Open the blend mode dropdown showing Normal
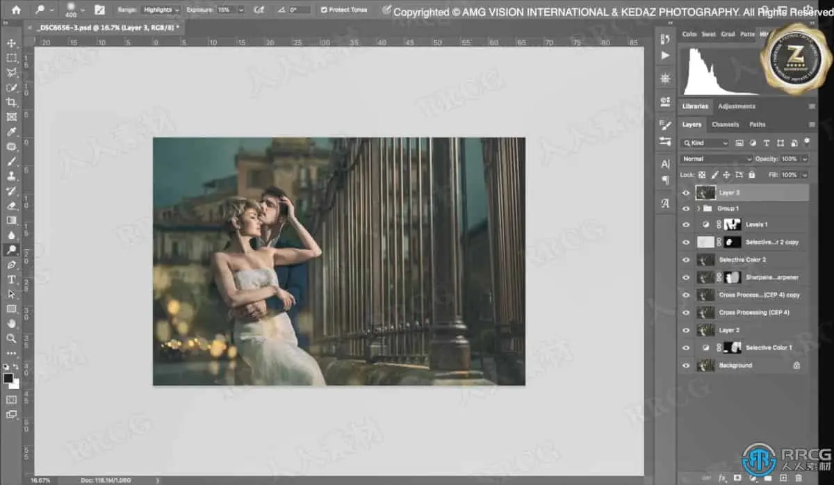The image size is (834, 485). click(717, 159)
